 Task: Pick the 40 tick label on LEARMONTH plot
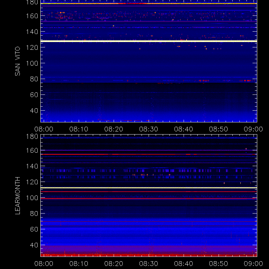34,245
